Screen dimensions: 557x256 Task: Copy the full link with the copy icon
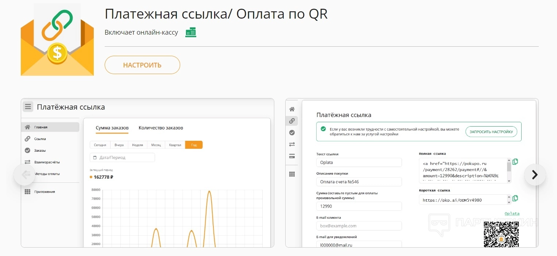[x=515, y=162]
